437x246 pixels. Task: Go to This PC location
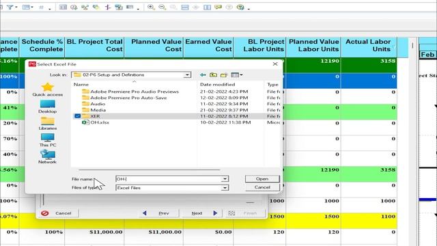47,140
